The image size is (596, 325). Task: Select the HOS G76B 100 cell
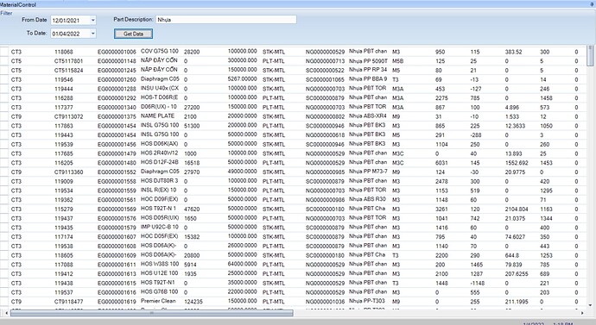[160, 291]
